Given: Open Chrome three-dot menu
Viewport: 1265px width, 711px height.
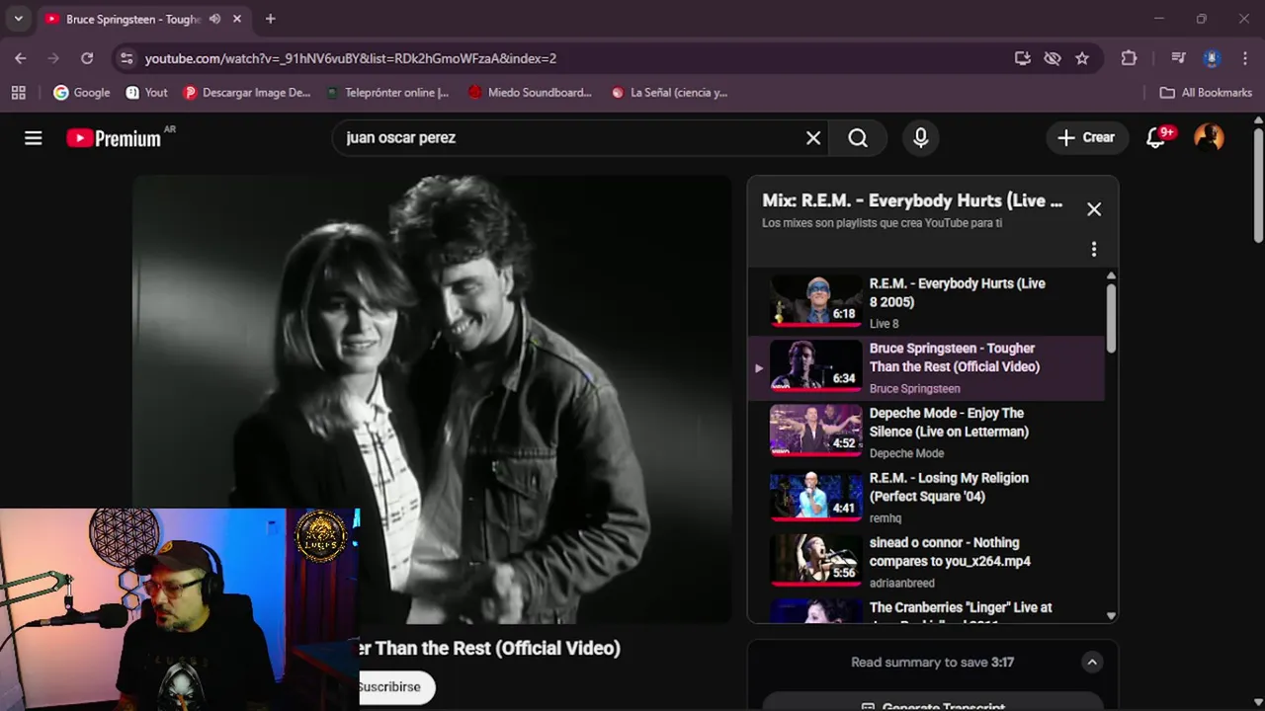Looking at the screenshot, I should point(1243,58).
